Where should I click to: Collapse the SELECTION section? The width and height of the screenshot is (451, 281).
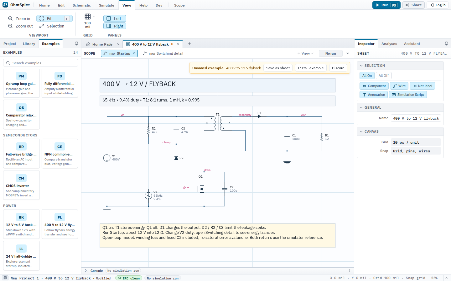[400, 66]
